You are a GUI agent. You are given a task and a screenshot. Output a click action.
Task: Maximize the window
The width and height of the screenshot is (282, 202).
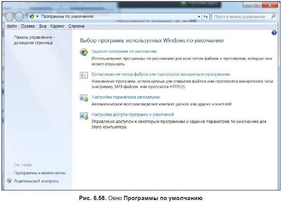pos(257,5)
